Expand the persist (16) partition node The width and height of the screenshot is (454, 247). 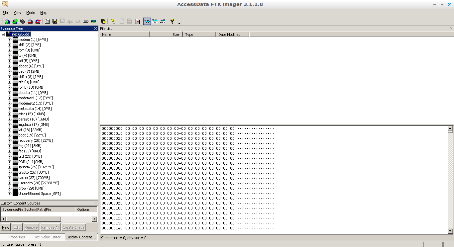[10, 119]
